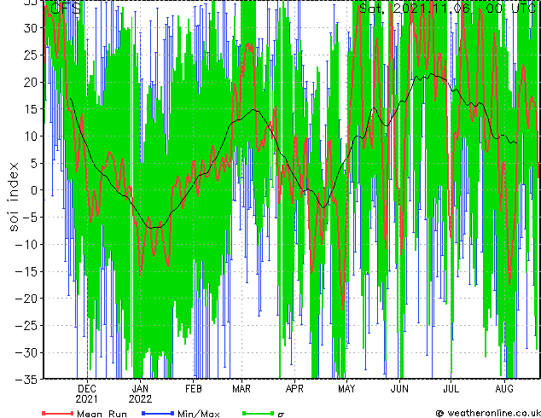Click the year 2022 under JAN
The width and height of the screenshot is (541, 418).
141,399
